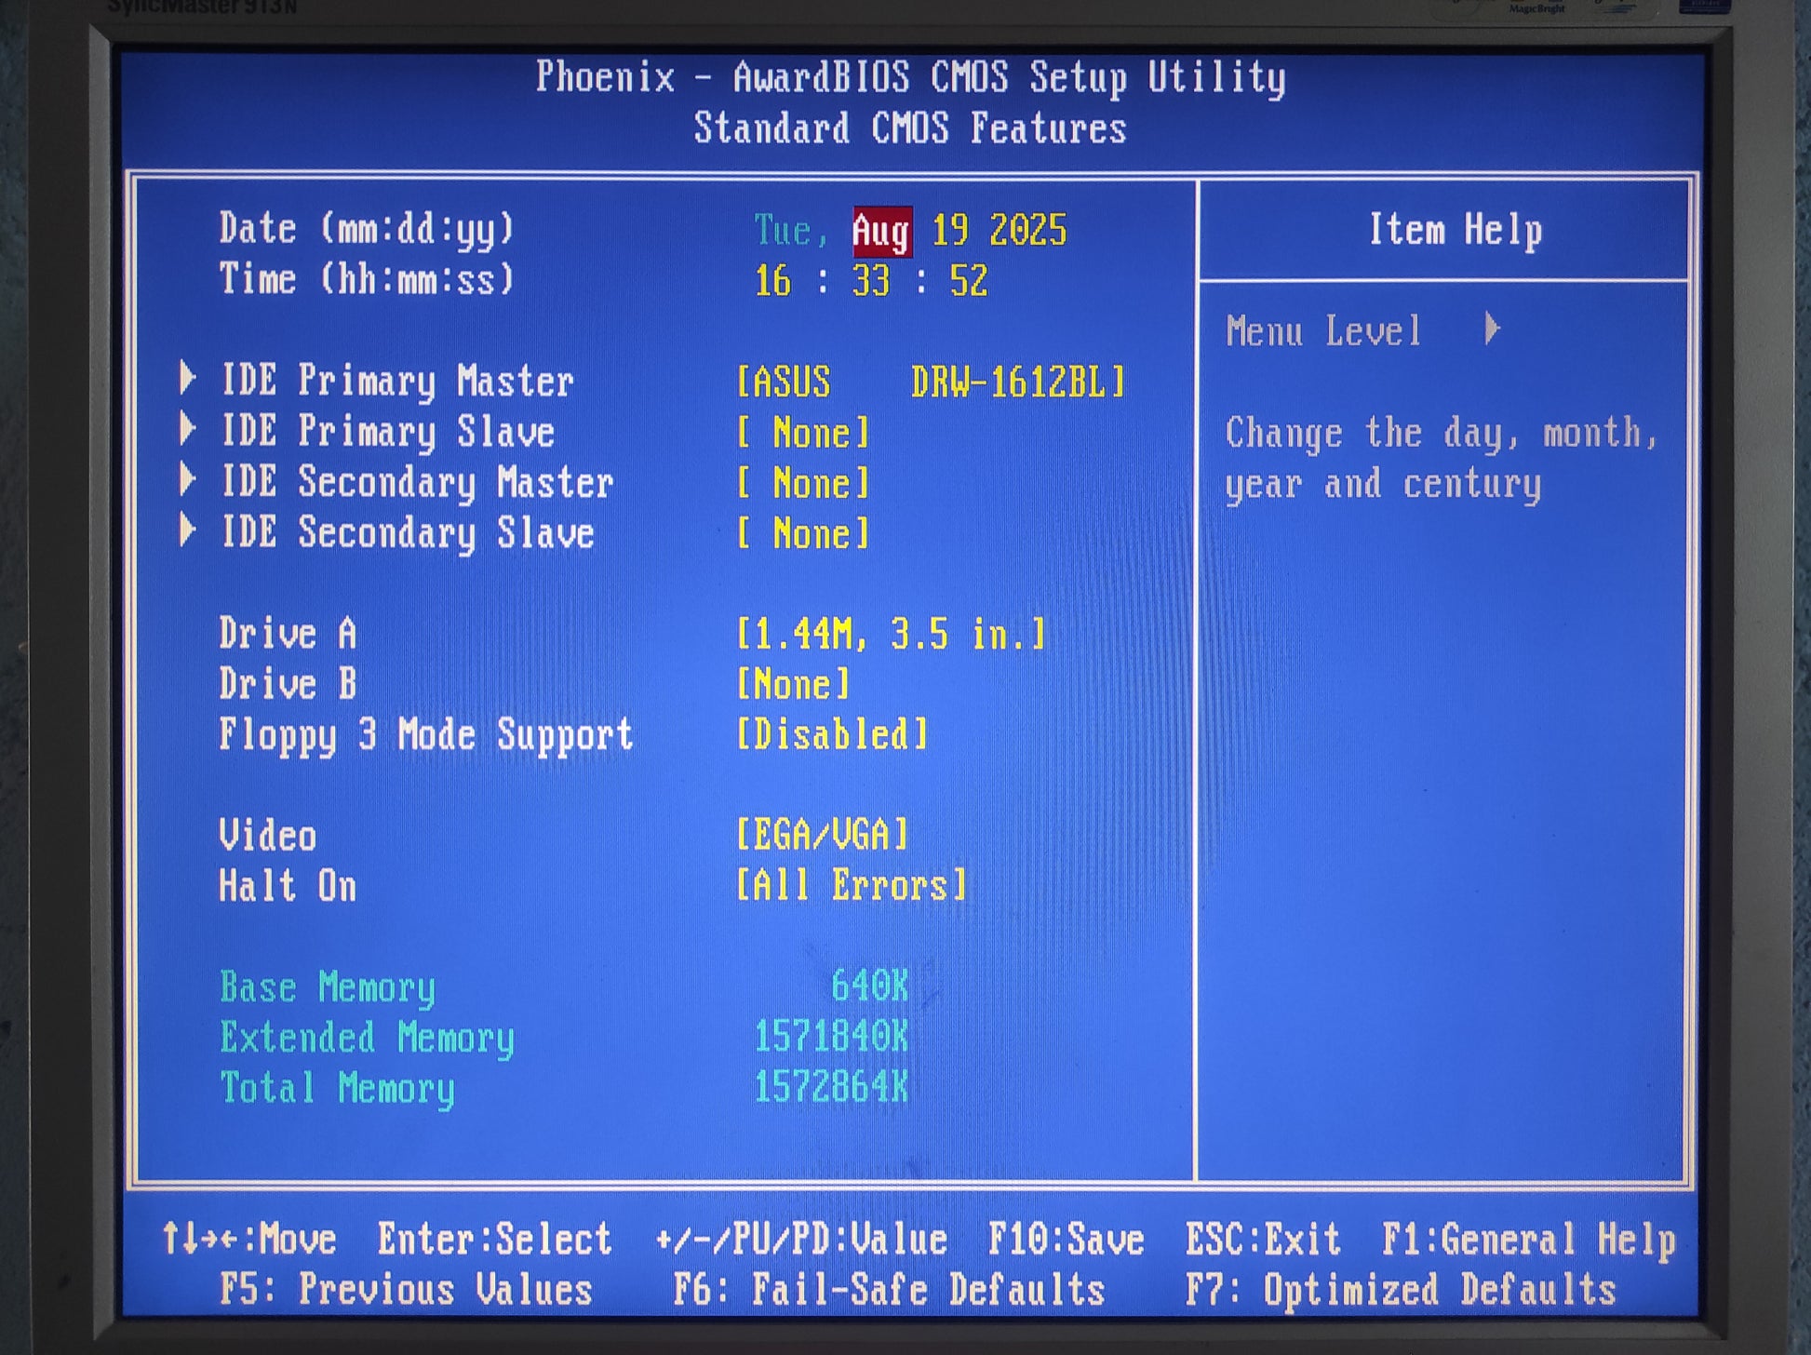Select the IDE Secondary Slave menu item

point(408,533)
